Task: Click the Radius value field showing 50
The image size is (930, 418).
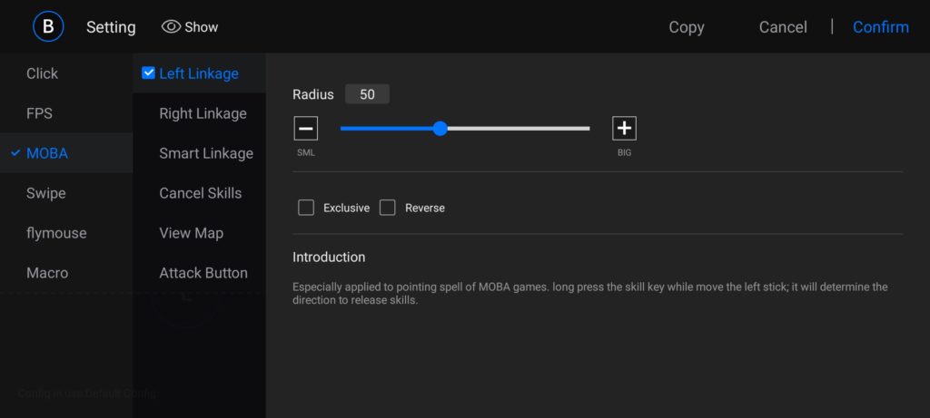Action: pos(367,94)
